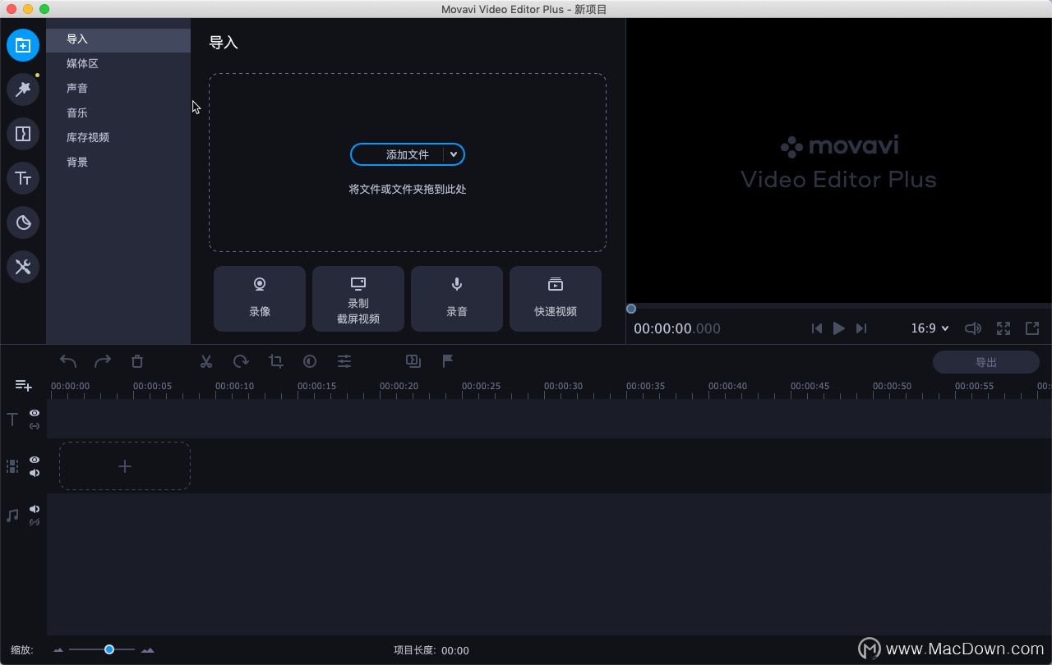The image size is (1052, 665).
Task: Click the 导出 export button
Action: point(986,362)
